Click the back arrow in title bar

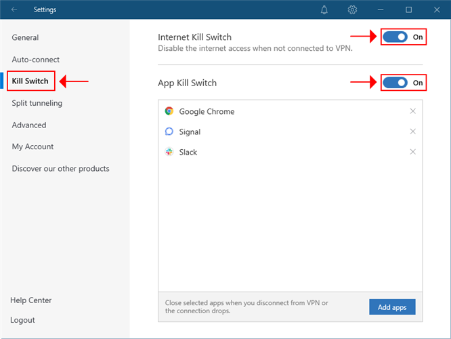click(x=14, y=9)
